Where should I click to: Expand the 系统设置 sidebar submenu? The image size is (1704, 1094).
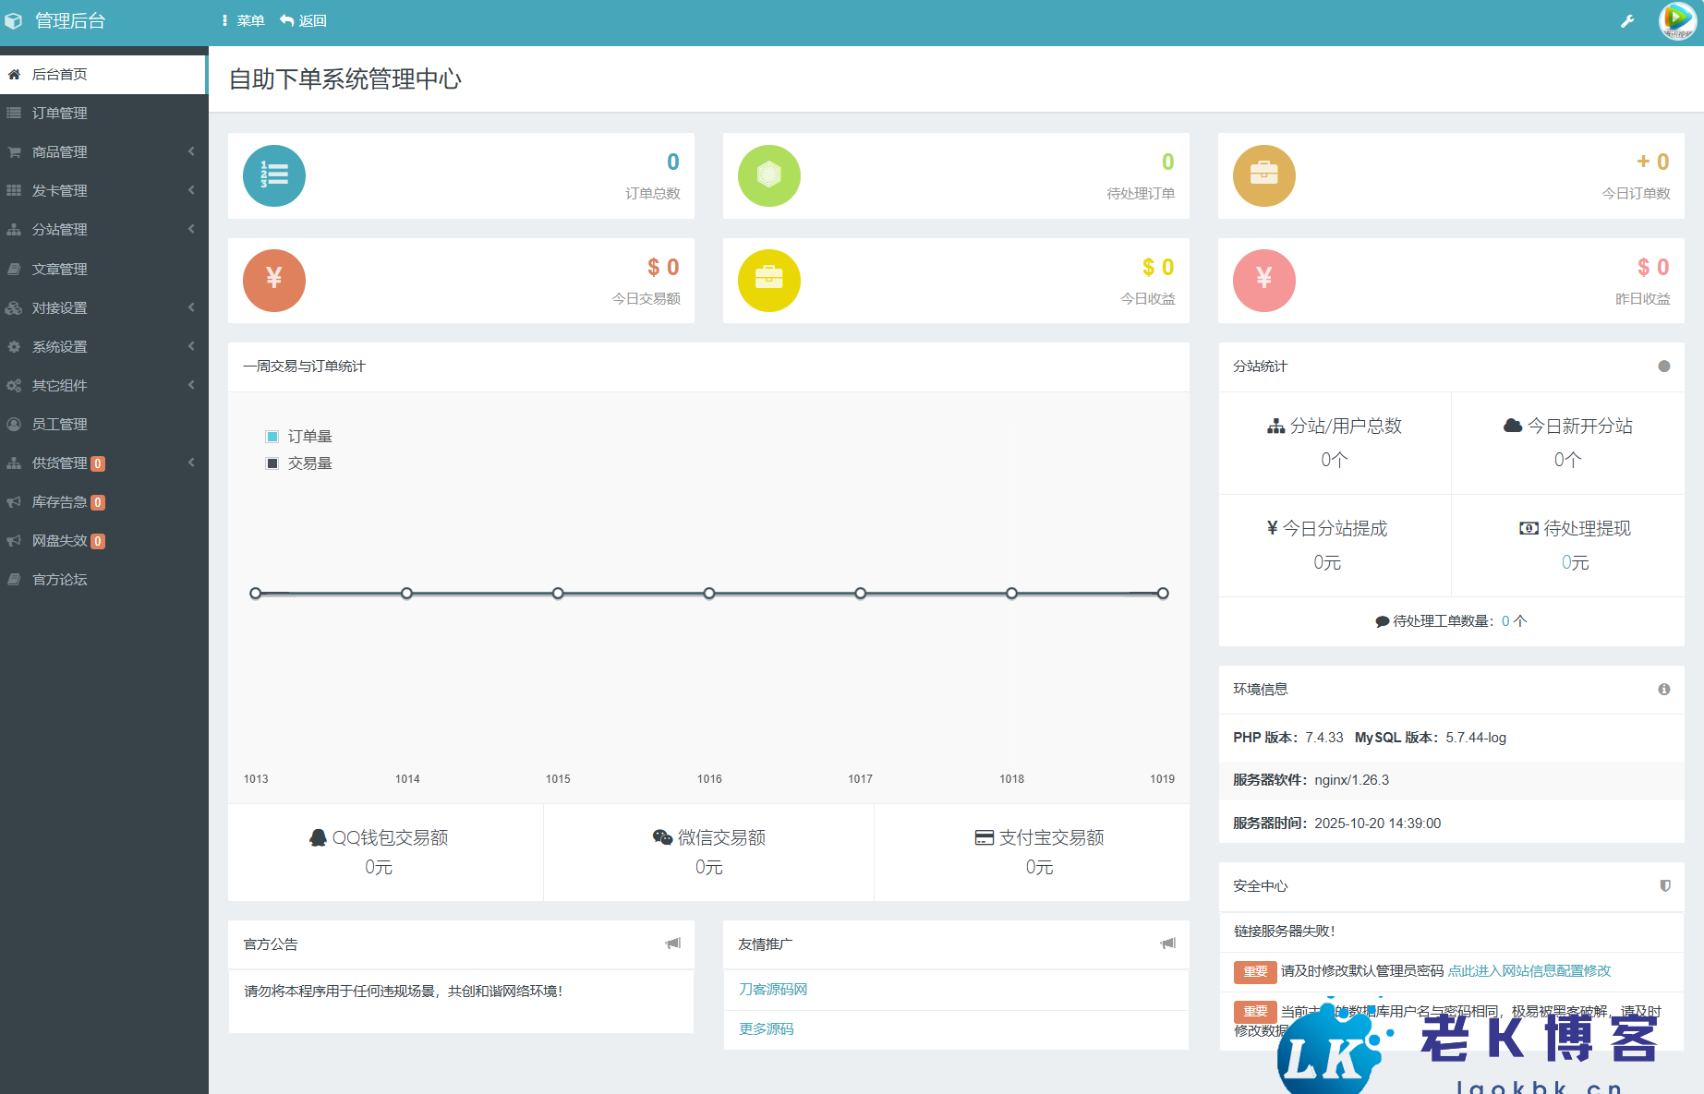[x=102, y=346]
